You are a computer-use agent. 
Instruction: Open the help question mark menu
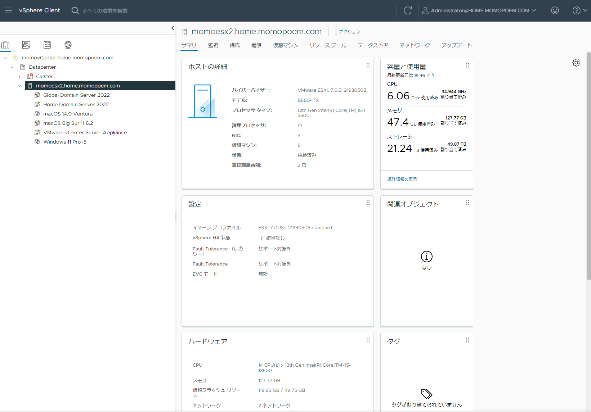click(580, 10)
